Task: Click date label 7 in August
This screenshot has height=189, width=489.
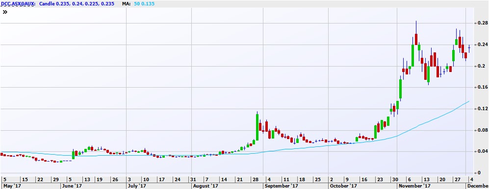Action: (207, 179)
